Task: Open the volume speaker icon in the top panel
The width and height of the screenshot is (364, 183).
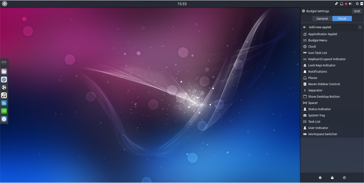Action: pyautogui.click(x=350, y=4)
